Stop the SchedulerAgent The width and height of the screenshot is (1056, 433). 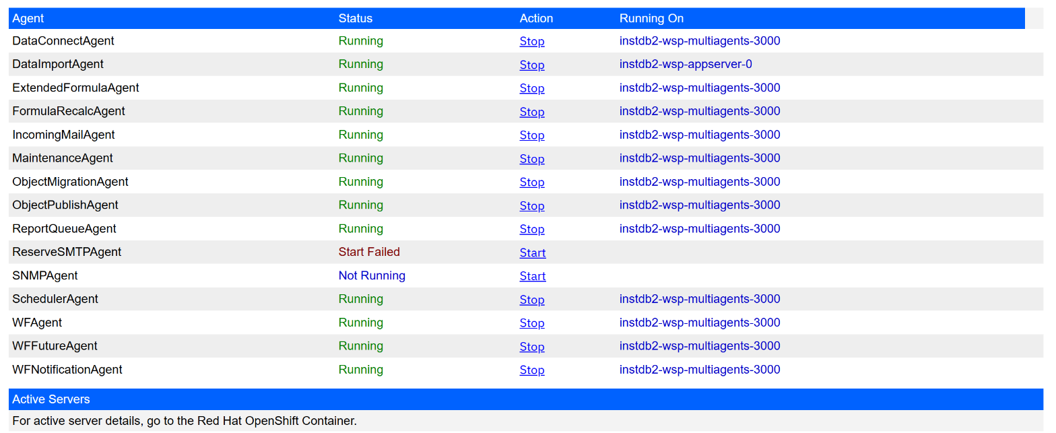(x=531, y=300)
